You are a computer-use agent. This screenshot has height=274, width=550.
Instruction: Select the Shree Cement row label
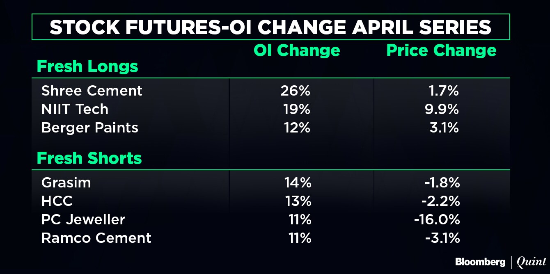(x=92, y=91)
